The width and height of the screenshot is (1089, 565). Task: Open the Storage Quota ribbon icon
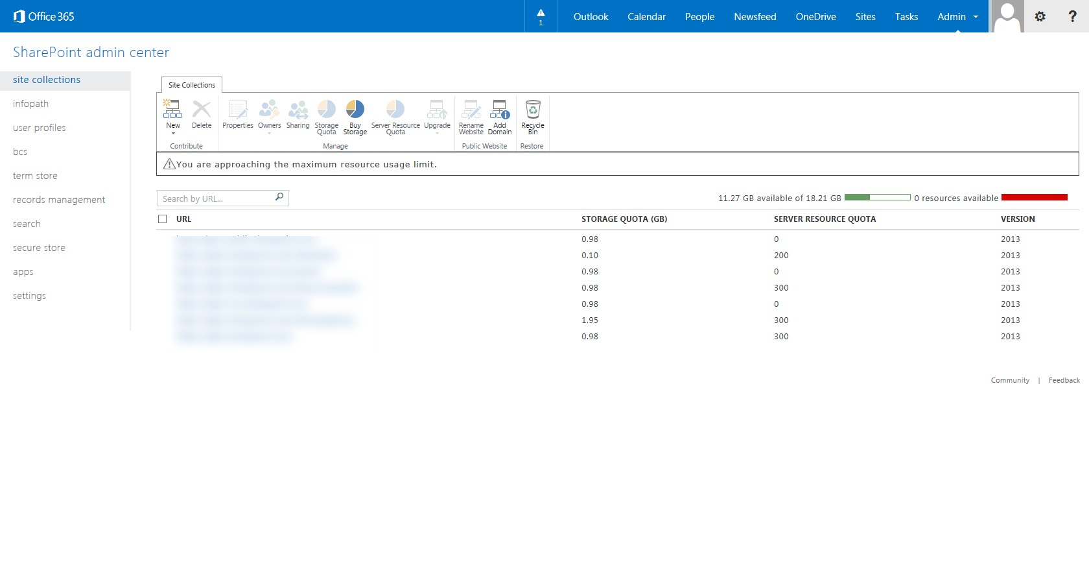pyautogui.click(x=327, y=109)
